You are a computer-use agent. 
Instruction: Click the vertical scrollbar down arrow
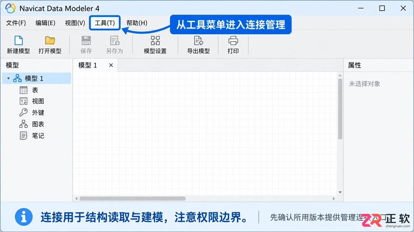(x=340, y=192)
